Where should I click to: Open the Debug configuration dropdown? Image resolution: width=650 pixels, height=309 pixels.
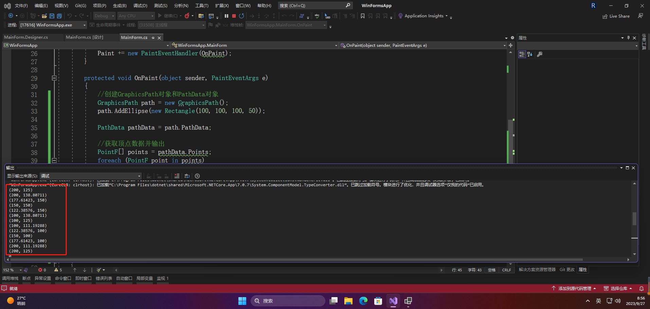coord(104,16)
